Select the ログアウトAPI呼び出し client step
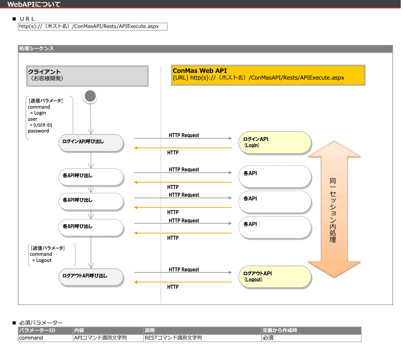The image size is (403, 345). pos(91,276)
